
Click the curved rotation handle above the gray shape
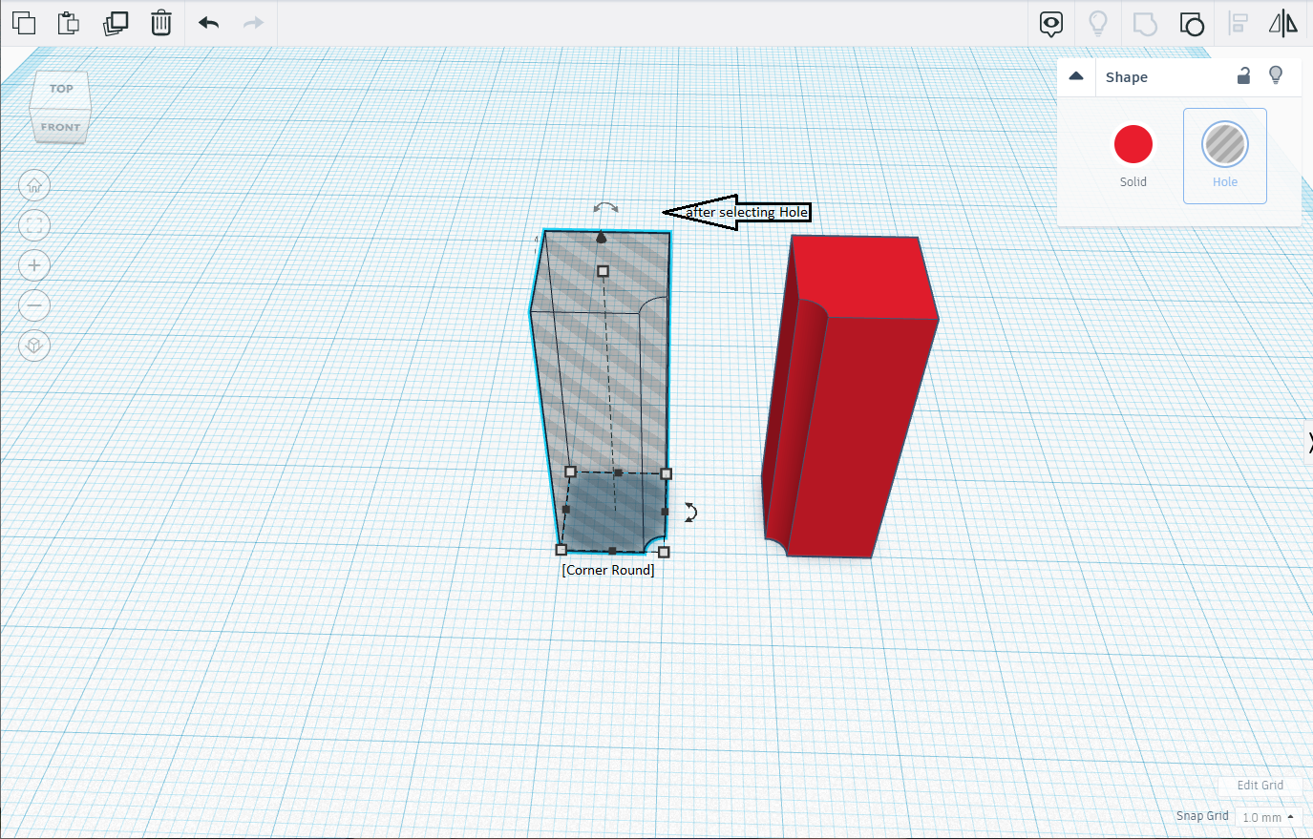[x=605, y=207]
